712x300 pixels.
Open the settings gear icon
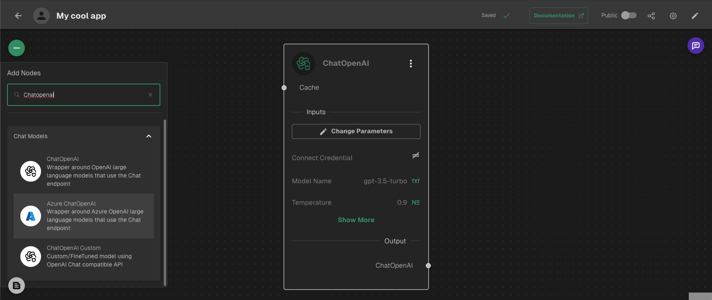(673, 16)
